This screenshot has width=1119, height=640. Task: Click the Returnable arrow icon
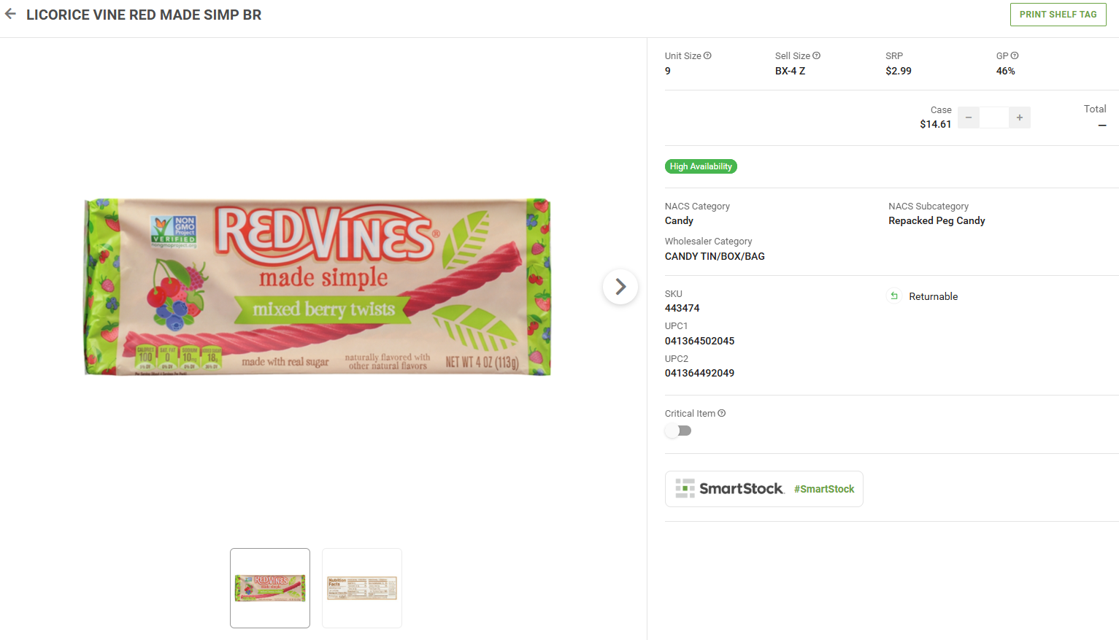[x=894, y=296]
